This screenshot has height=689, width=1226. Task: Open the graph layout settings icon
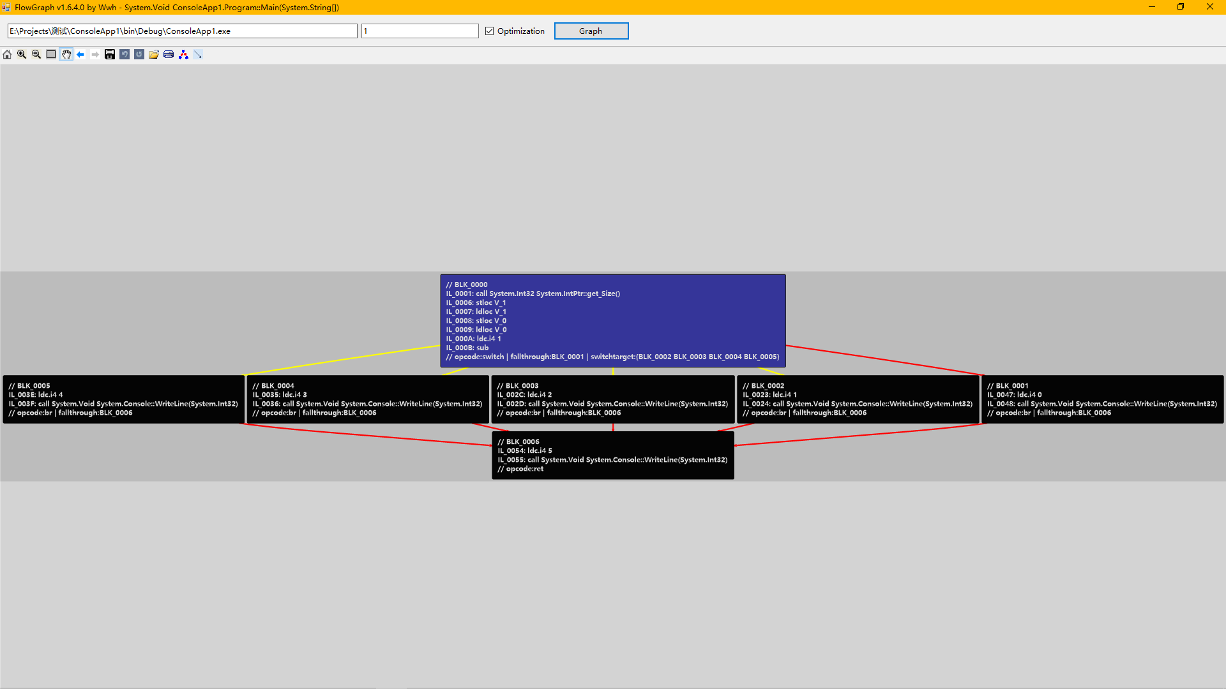point(183,55)
